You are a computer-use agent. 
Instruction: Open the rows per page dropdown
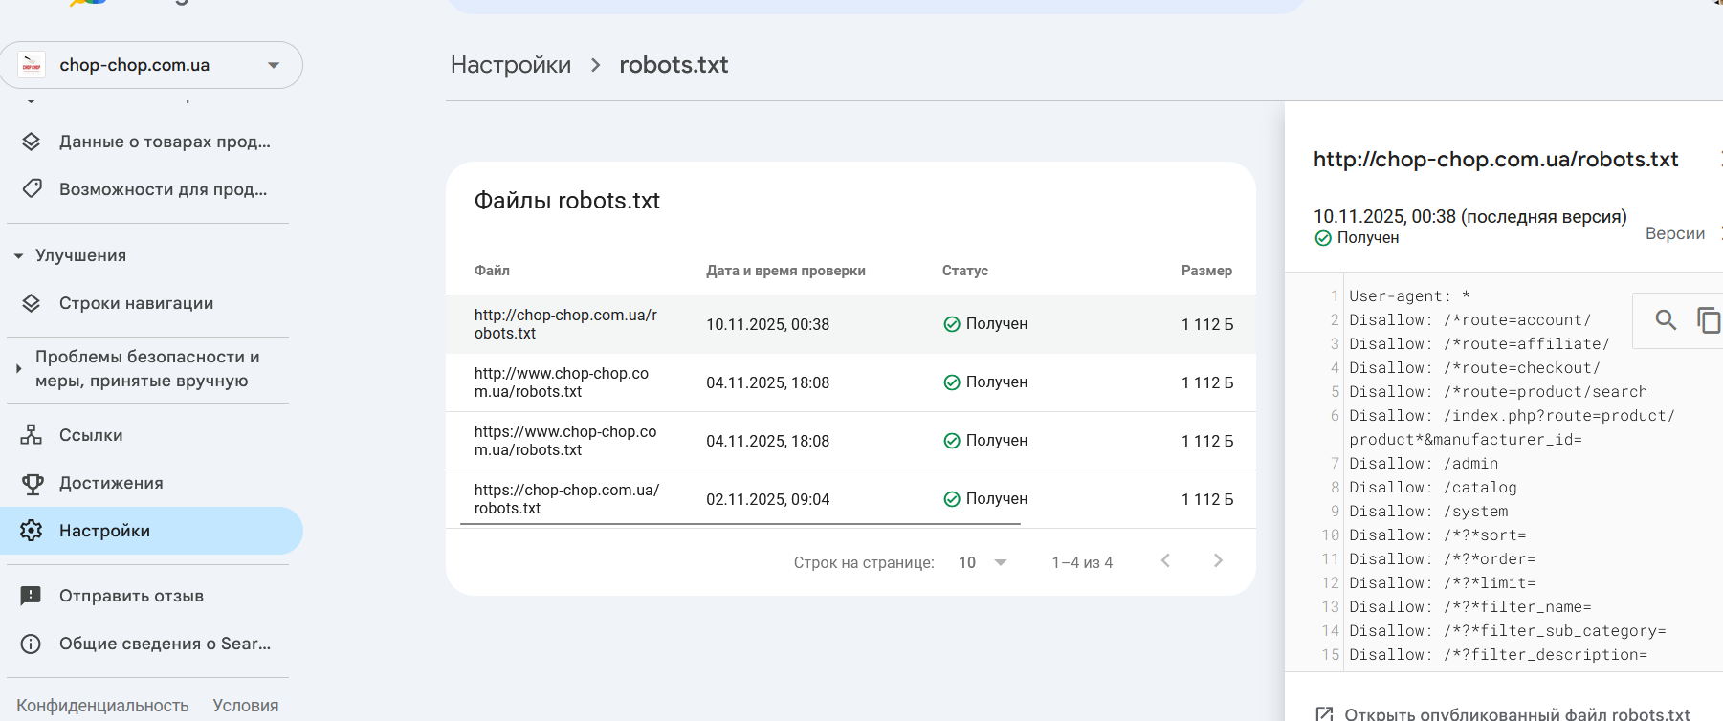983,562
